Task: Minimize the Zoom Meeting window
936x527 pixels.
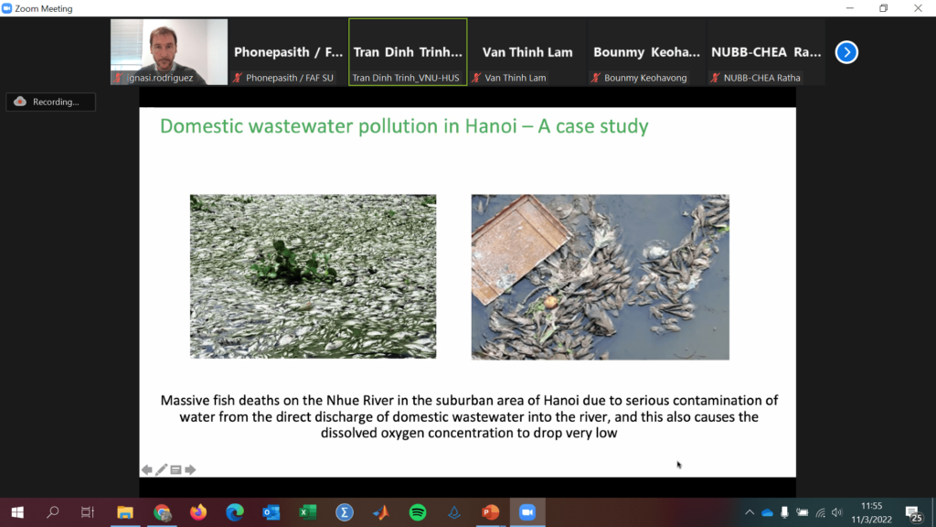Action: click(x=850, y=8)
